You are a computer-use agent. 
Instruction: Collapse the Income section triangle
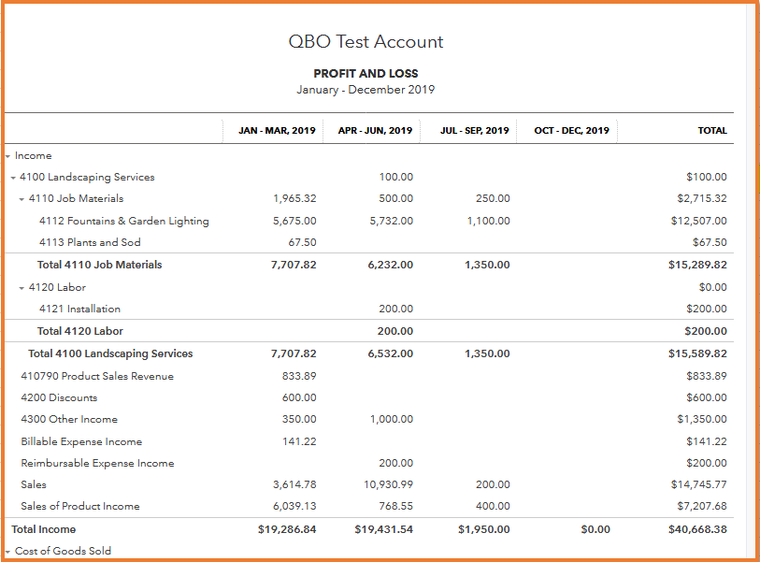pos(7,156)
